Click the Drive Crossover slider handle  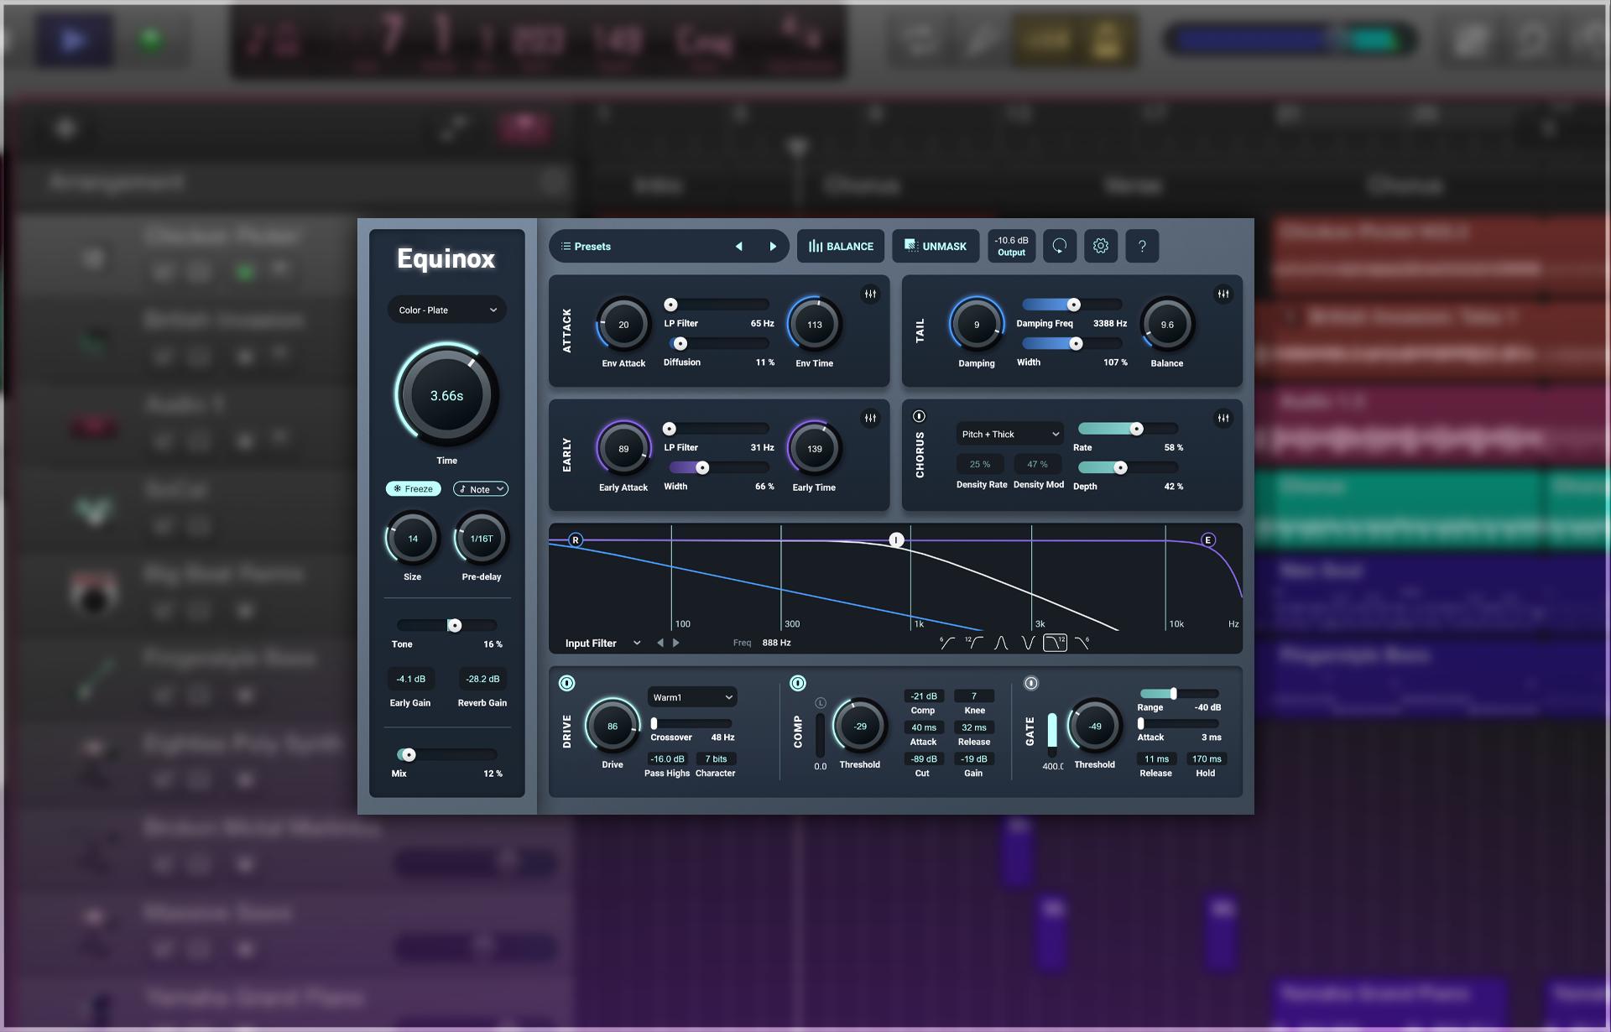pos(654,723)
